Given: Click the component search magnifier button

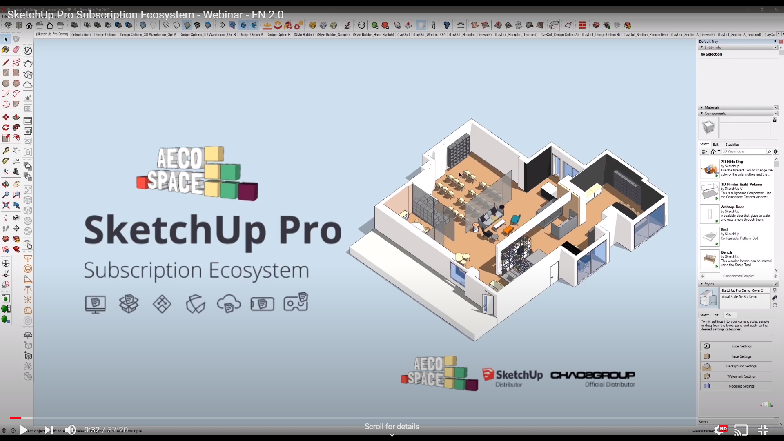Looking at the screenshot, I should (769, 151).
